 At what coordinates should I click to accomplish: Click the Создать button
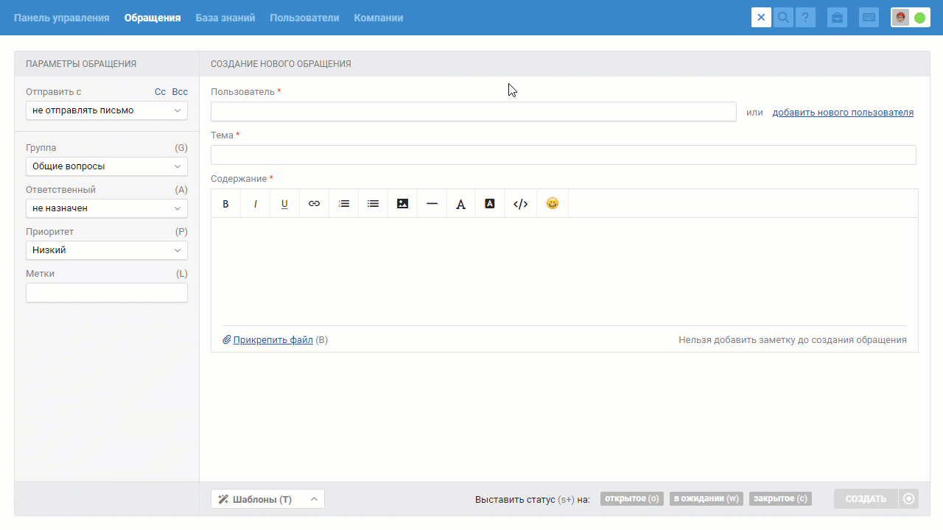click(866, 499)
